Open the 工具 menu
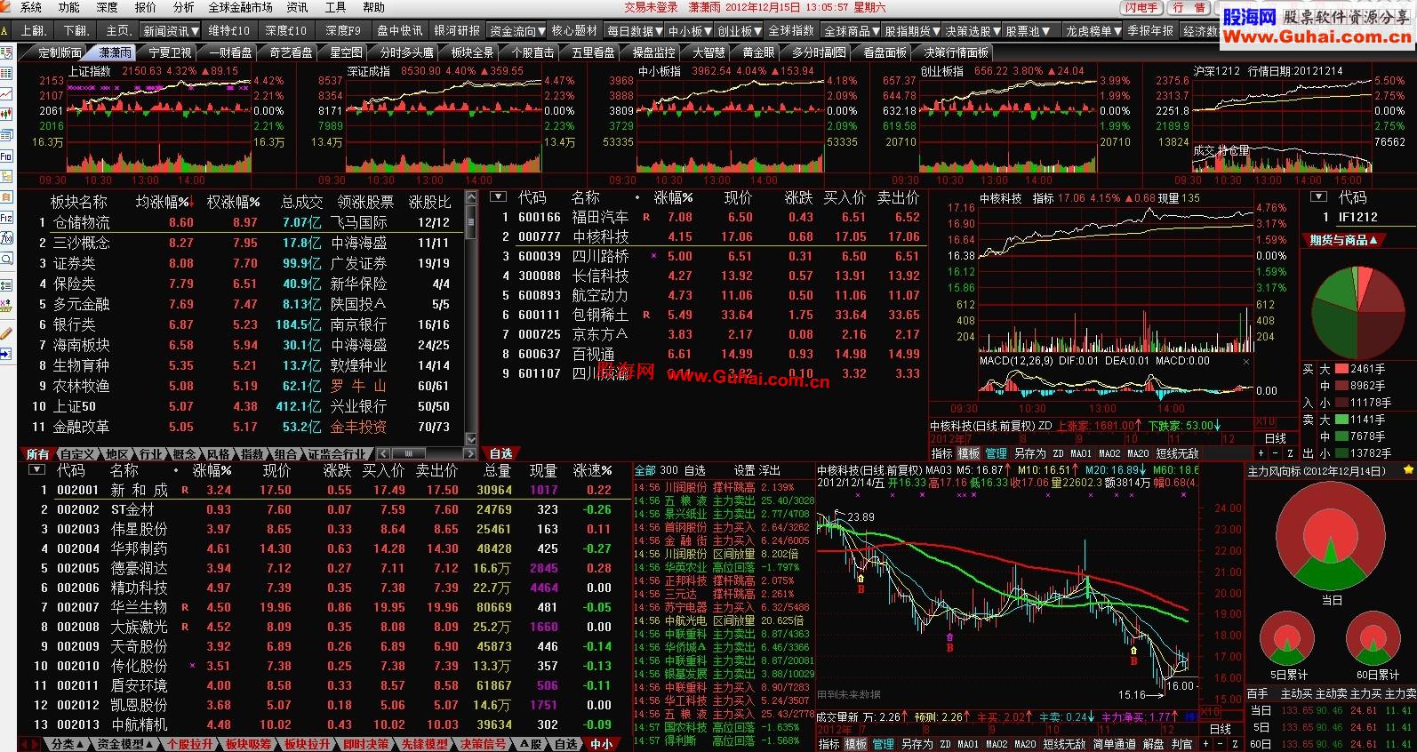Screen dimensions: 1417x752 (335, 7)
